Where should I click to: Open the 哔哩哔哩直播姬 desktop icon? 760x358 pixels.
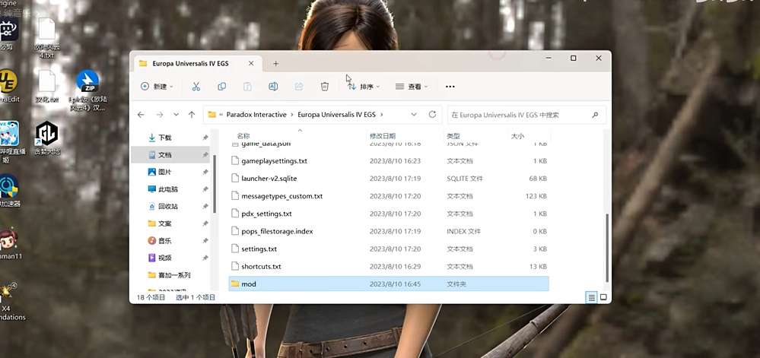click(x=8, y=141)
